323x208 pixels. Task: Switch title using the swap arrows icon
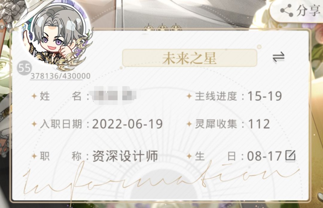point(278,57)
